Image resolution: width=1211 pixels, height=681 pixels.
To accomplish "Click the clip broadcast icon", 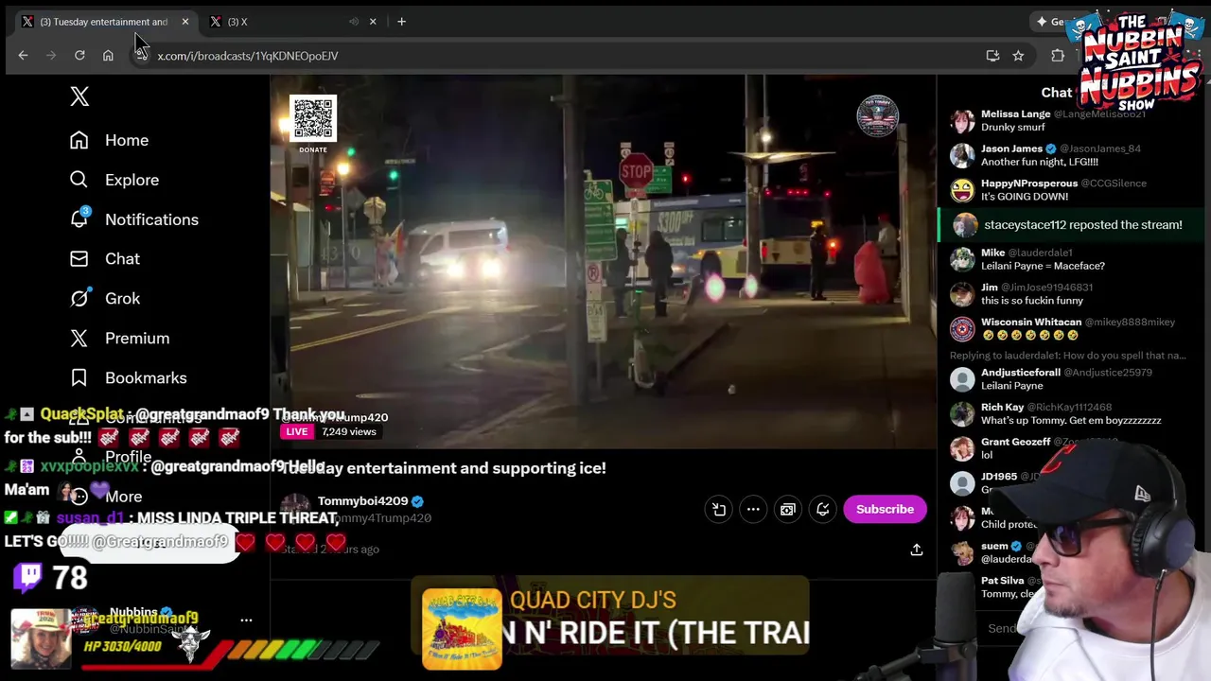I will coord(719,509).
